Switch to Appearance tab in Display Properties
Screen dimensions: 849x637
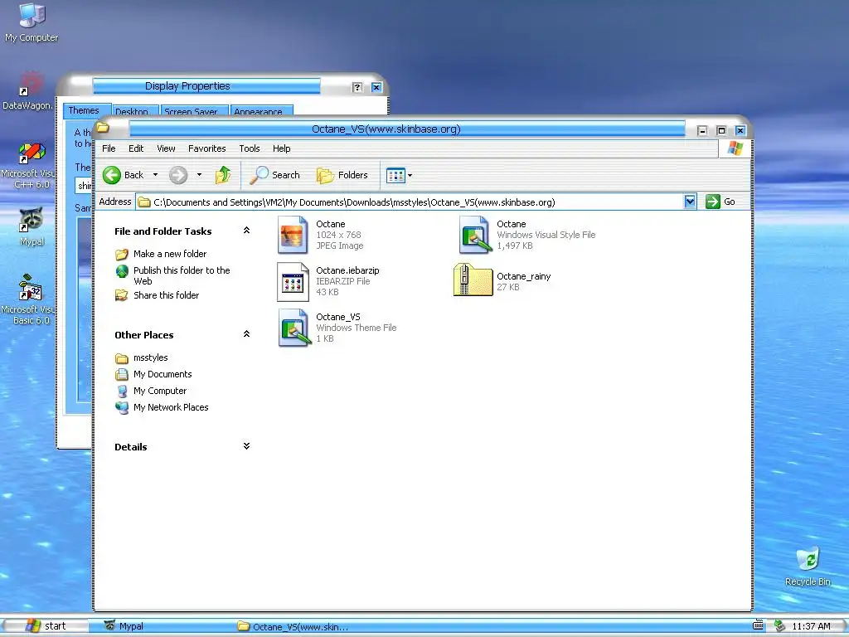tap(261, 110)
